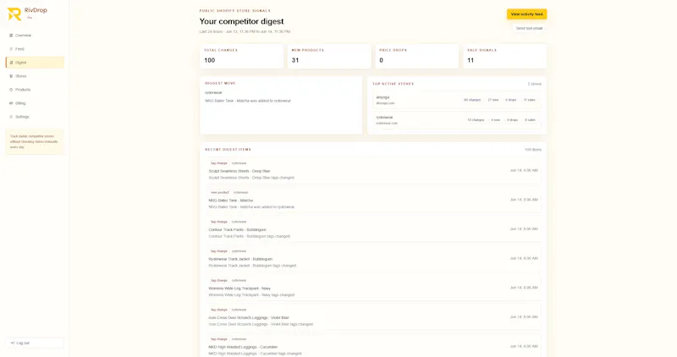This screenshot has height=357, width=677.
Task: Click the Sale Signals card showing 11
Action: [505, 56]
